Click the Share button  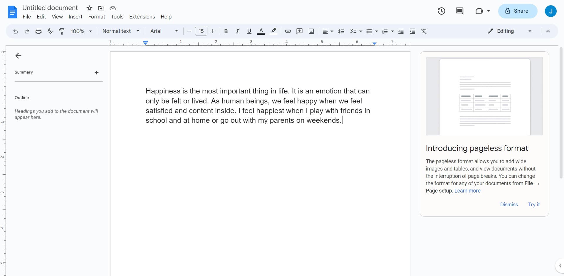click(x=517, y=11)
